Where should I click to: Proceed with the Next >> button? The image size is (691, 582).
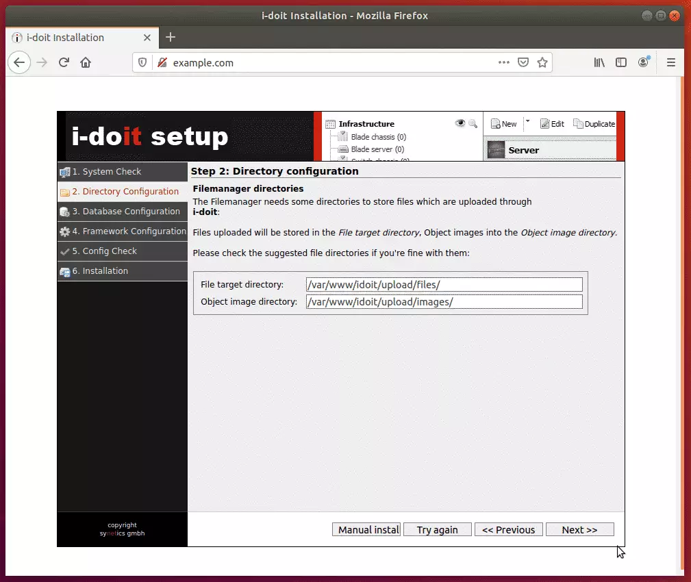[x=580, y=529]
